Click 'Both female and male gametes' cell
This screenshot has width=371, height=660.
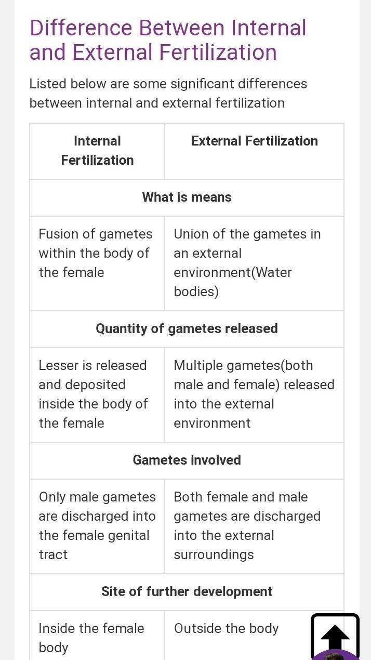254,526
